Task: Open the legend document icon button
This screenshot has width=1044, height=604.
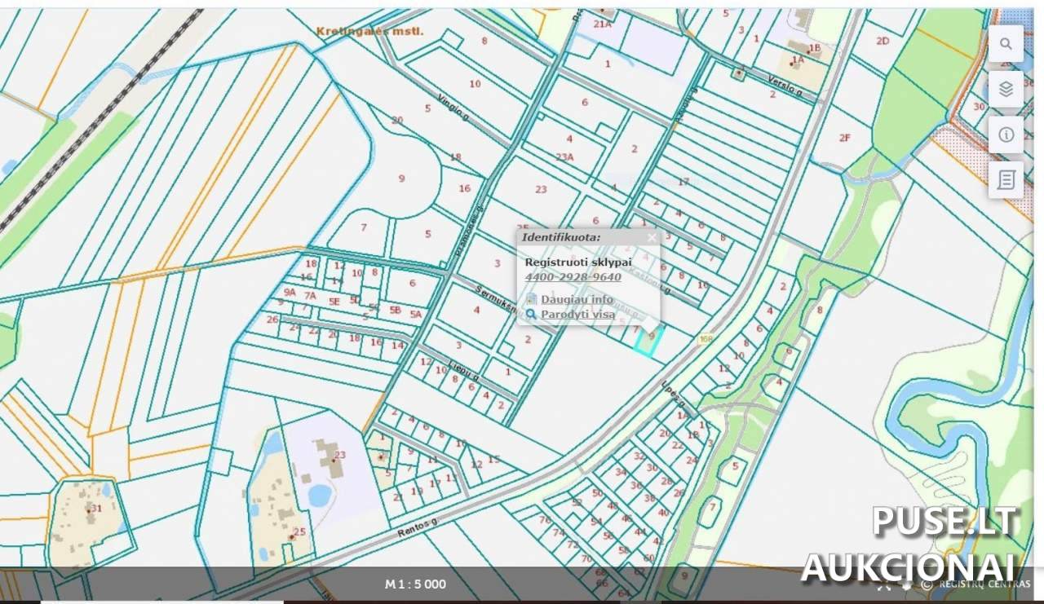Action: coord(1006,179)
